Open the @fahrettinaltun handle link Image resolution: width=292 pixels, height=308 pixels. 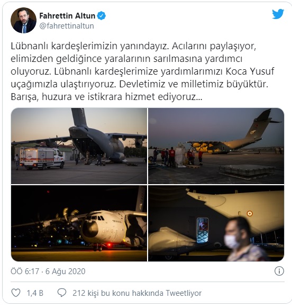(67, 26)
